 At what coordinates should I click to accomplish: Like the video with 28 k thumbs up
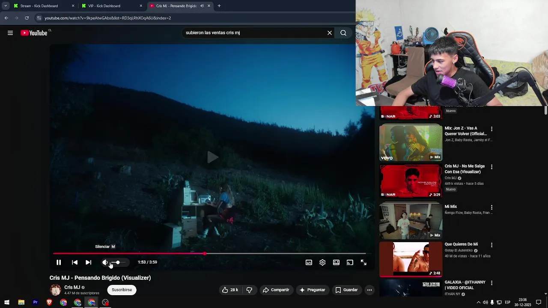[230, 290]
